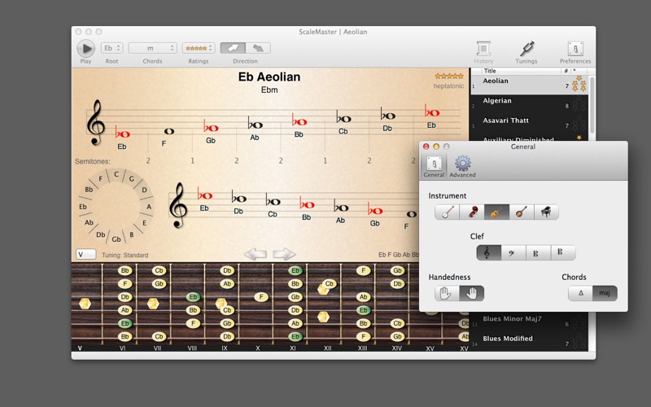651x407 pixels.
Task: Choose the guitar instrument
Action: [x=496, y=212]
